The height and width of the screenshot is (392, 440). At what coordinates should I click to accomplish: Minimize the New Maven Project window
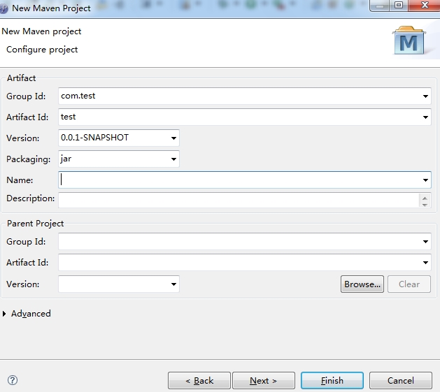[x=380, y=5]
